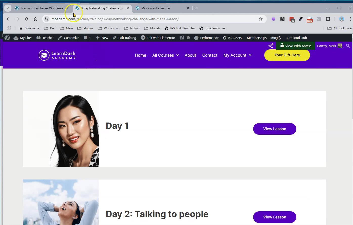
Task: Open the Plugins bookmarks folder
Action: coord(85,28)
